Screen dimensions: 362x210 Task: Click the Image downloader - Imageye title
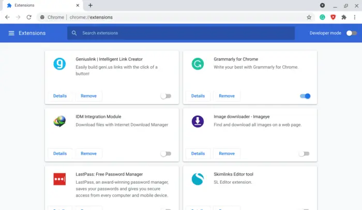click(x=242, y=117)
